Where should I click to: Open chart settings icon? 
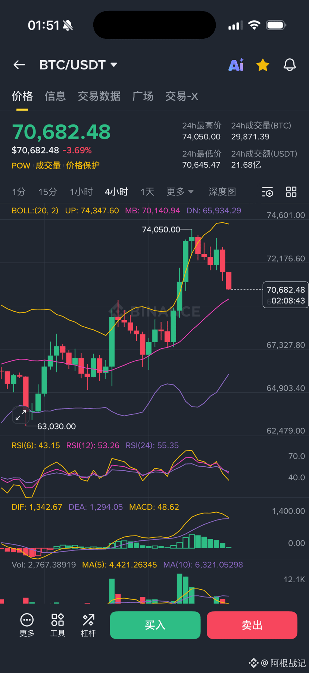[268, 192]
